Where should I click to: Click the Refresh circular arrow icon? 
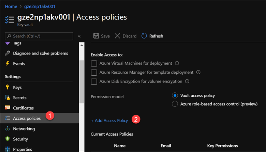pos(144,36)
